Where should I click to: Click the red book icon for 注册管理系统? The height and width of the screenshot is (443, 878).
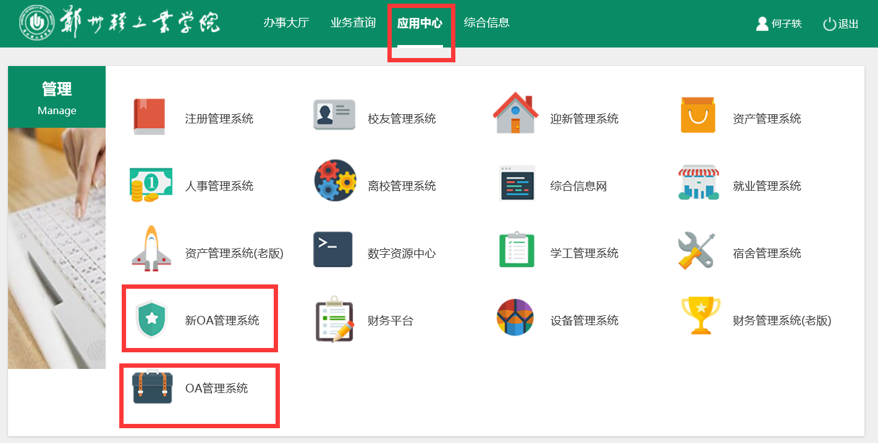(149, 117)
